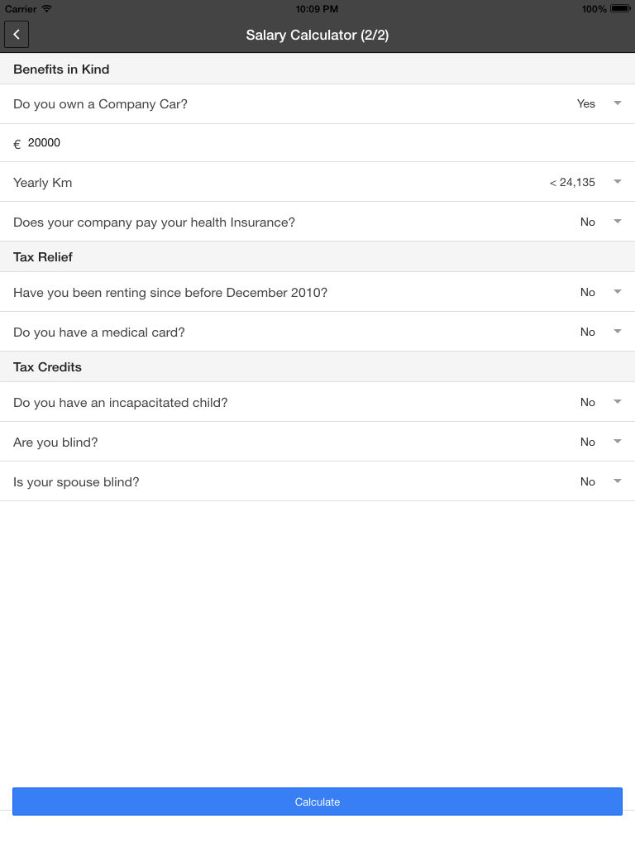This screenshot has width=635, height=847.
Task: Tap the euro currency symbol
Action: coord(17,144)
